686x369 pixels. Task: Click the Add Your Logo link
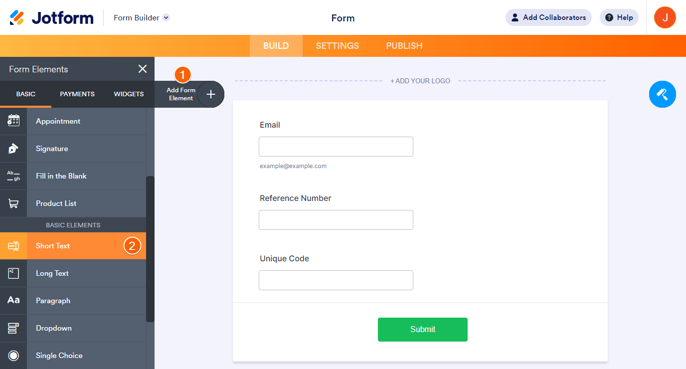coord(420,81)
